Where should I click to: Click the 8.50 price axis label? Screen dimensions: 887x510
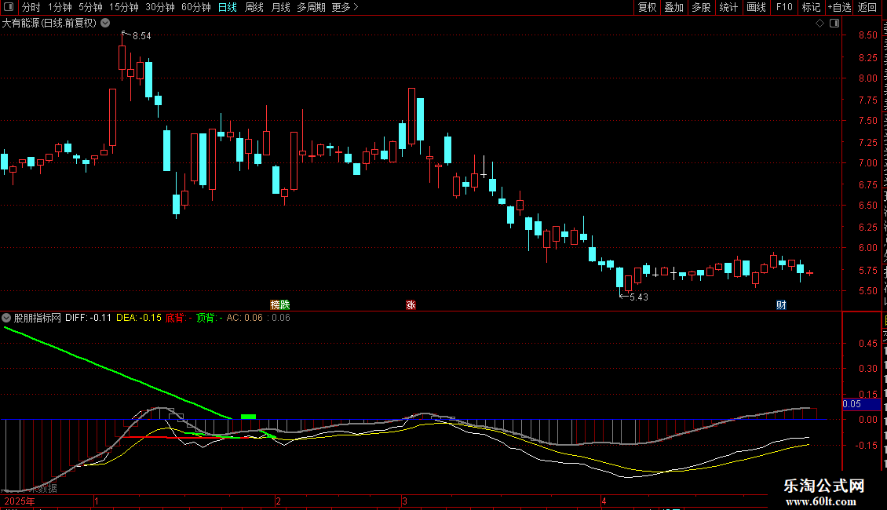tap(867, 35)
